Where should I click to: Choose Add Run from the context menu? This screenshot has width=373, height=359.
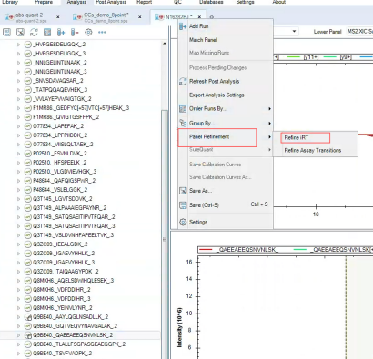(199, 26)
